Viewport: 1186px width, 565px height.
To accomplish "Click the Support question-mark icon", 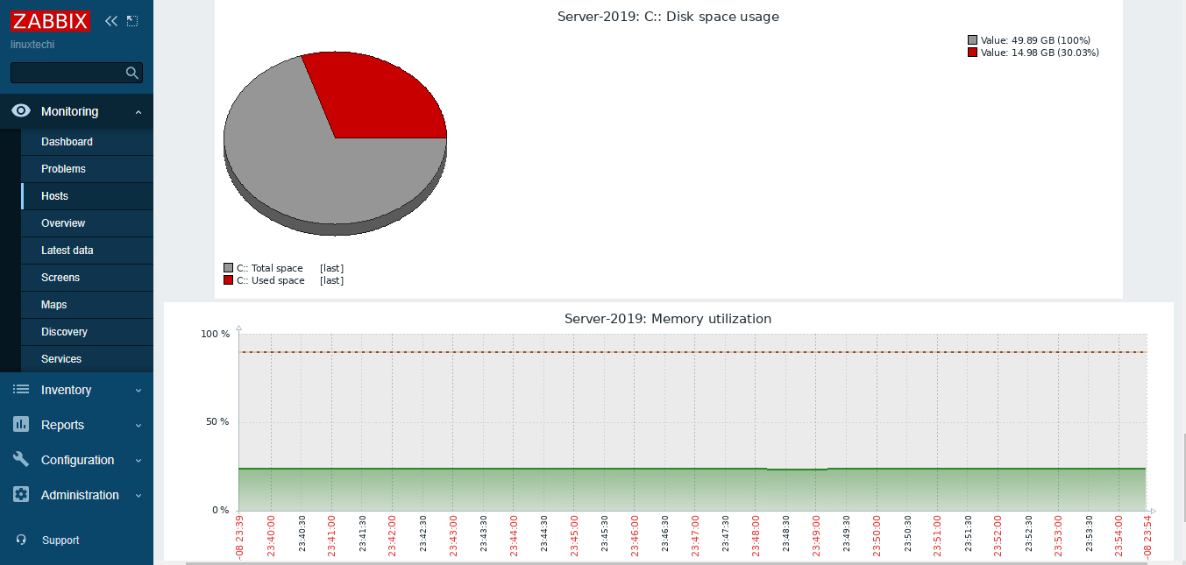I will [x=21, y=540].
